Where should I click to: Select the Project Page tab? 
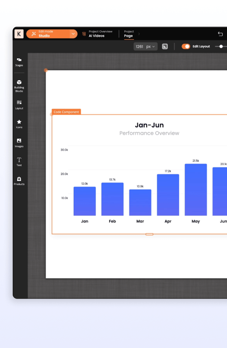pos(129,34)
